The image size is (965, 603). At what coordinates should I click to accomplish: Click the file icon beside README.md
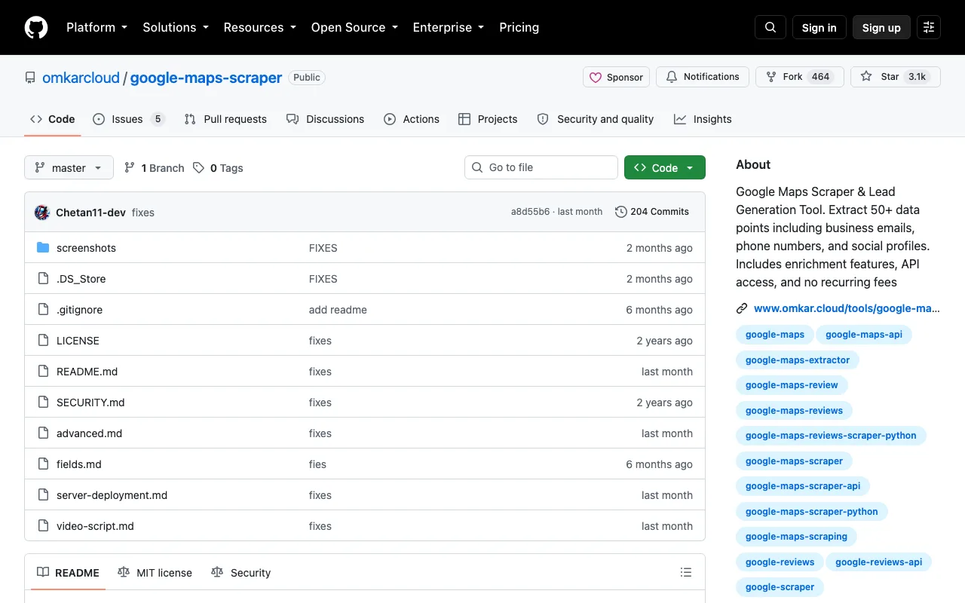coord(43,372)
